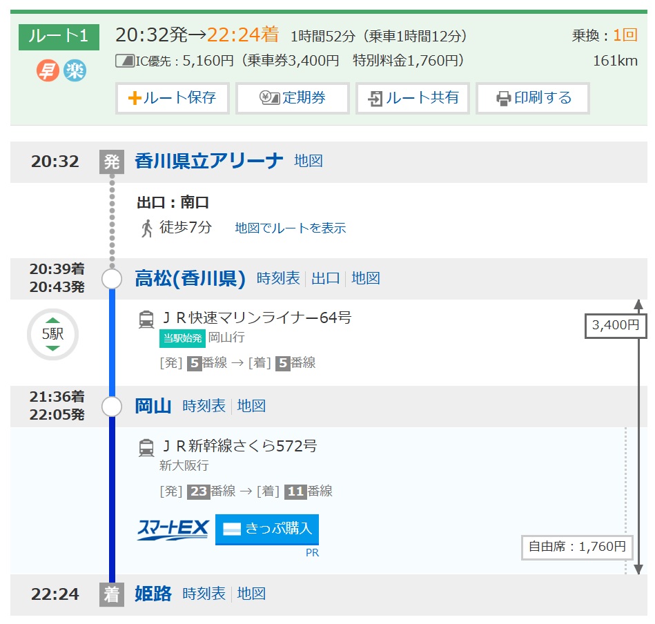Click the 新大阪行 destination text
Viewport: 655px width, 624px height.
point(184,466)
